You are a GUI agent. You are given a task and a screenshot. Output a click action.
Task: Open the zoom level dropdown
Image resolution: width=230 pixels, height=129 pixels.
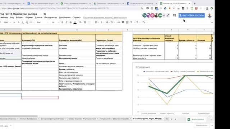point(7,22)
